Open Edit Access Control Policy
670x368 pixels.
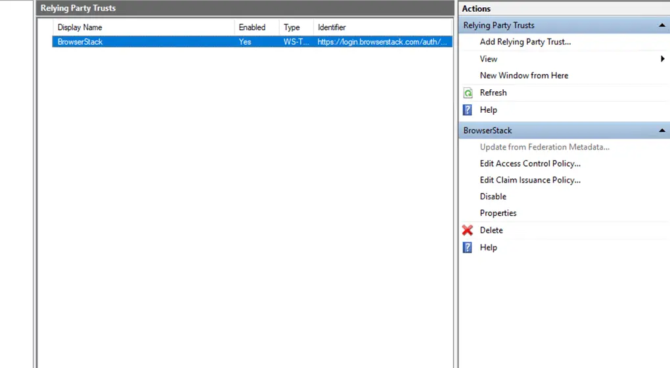pyautogui.click(x=529, y=163)
